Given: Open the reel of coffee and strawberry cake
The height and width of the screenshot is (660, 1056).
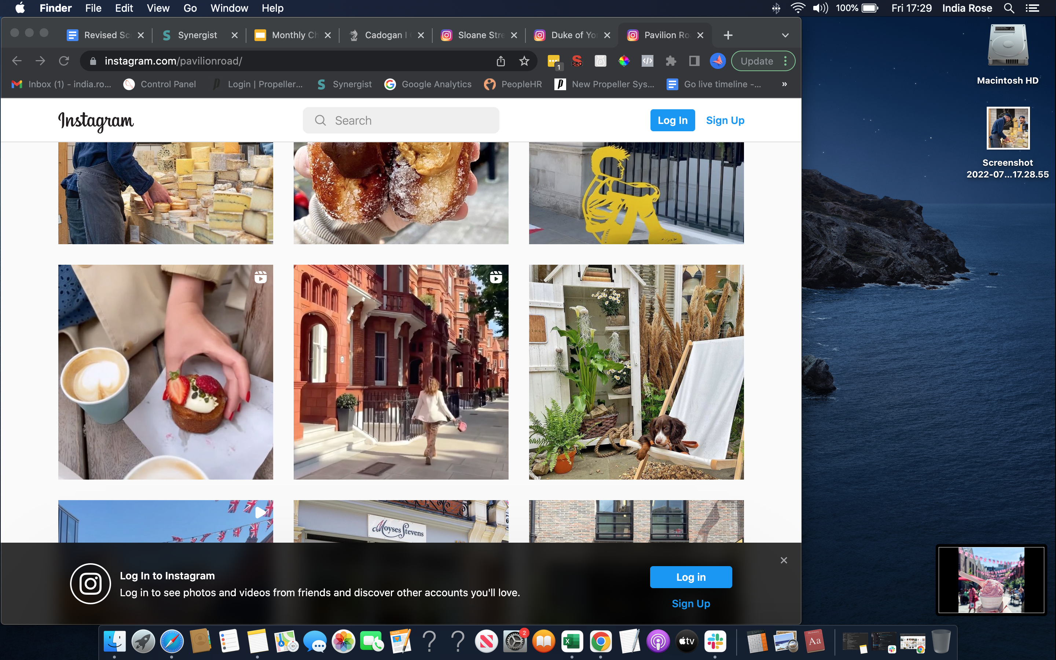Looking at the screenshot, I should coord(165,372).
